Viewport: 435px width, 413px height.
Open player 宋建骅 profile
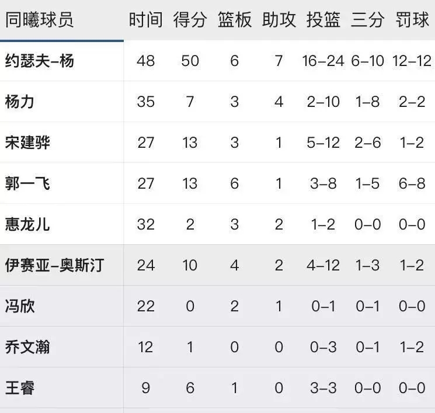pyautogui.click(x=27, y=143)
